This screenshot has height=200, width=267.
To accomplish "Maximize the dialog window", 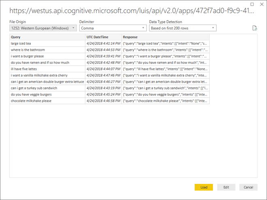I will point(252,4).
